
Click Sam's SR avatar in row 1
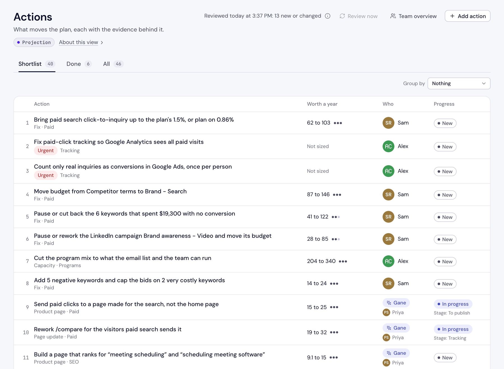(x=388, y=123)
